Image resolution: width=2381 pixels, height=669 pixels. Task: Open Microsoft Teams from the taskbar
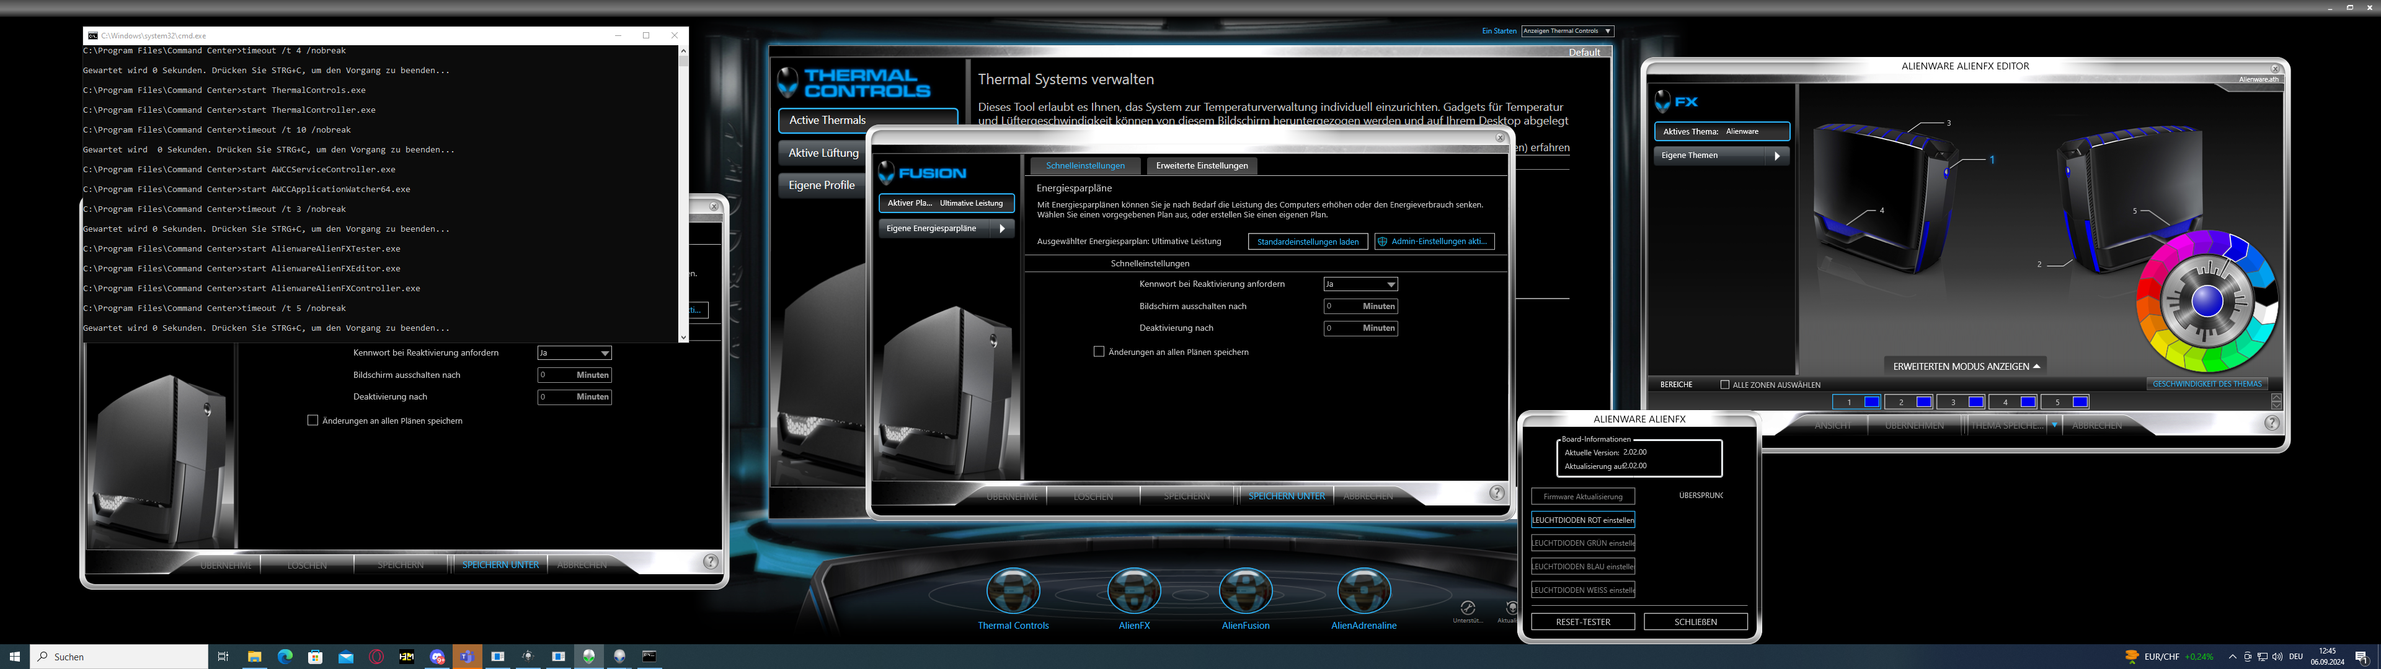(468, 656)
